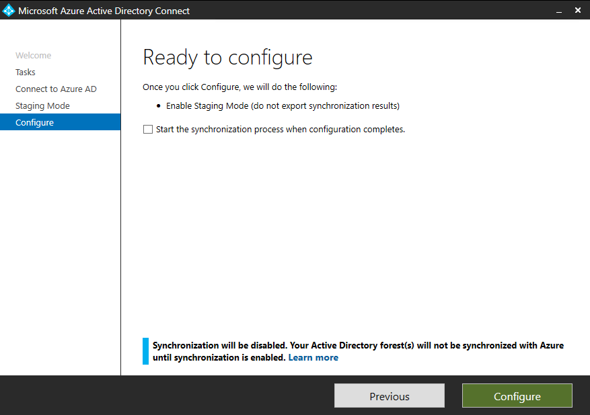Go to the Tasks step
590x415 pixels.
click(25, 72)
